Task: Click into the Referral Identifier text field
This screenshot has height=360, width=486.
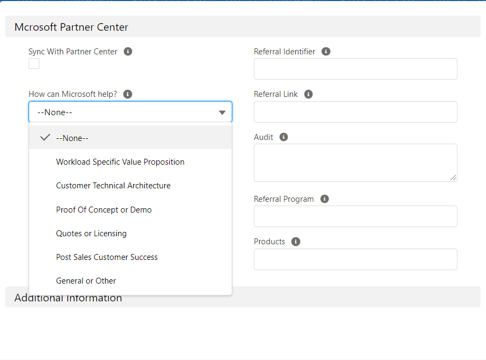Action: tap(355, 69)
